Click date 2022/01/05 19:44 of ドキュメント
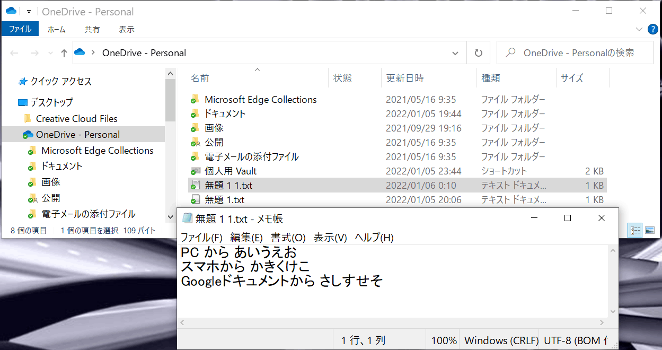The width and height of the screenshot is (662, 350). click(423, 113)
